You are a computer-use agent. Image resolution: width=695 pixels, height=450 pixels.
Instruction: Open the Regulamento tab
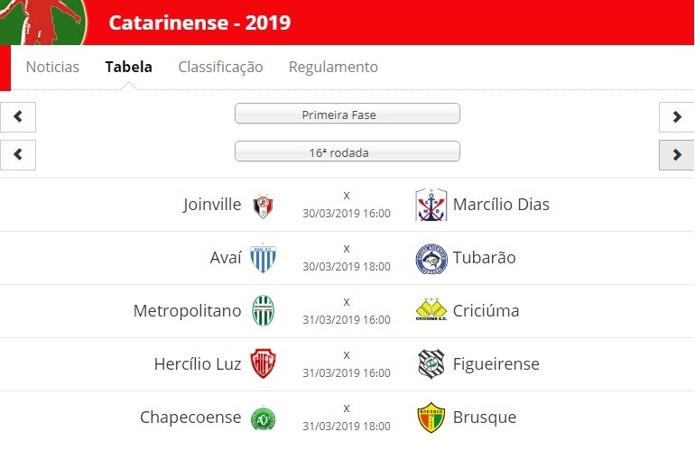[333, 68]
